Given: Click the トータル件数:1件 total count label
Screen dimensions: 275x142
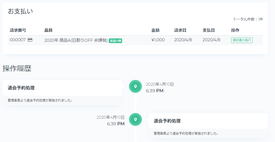Looking at the screenshot, I should tap(248, 19).
